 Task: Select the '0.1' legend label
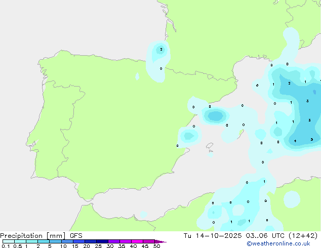[x=6, y=246]
